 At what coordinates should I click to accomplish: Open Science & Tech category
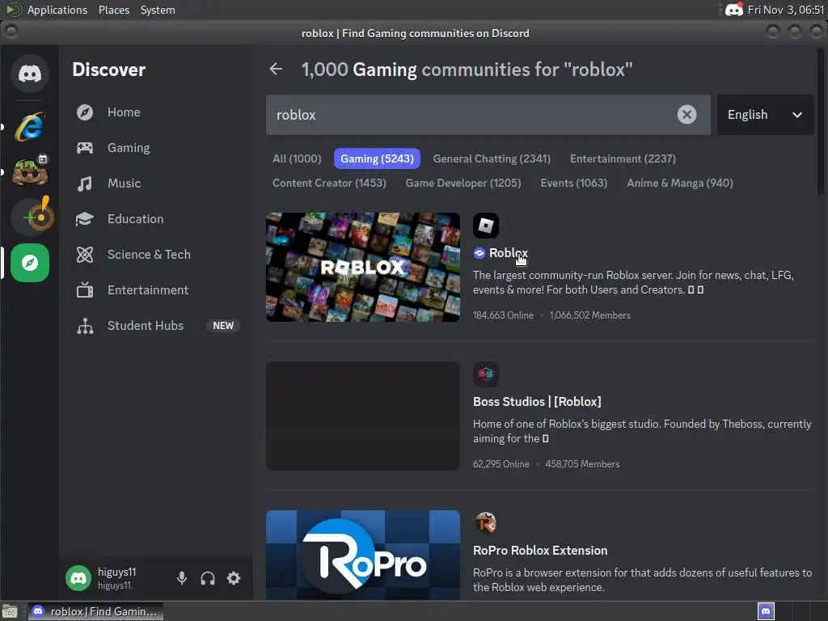(x=156, y=255)
